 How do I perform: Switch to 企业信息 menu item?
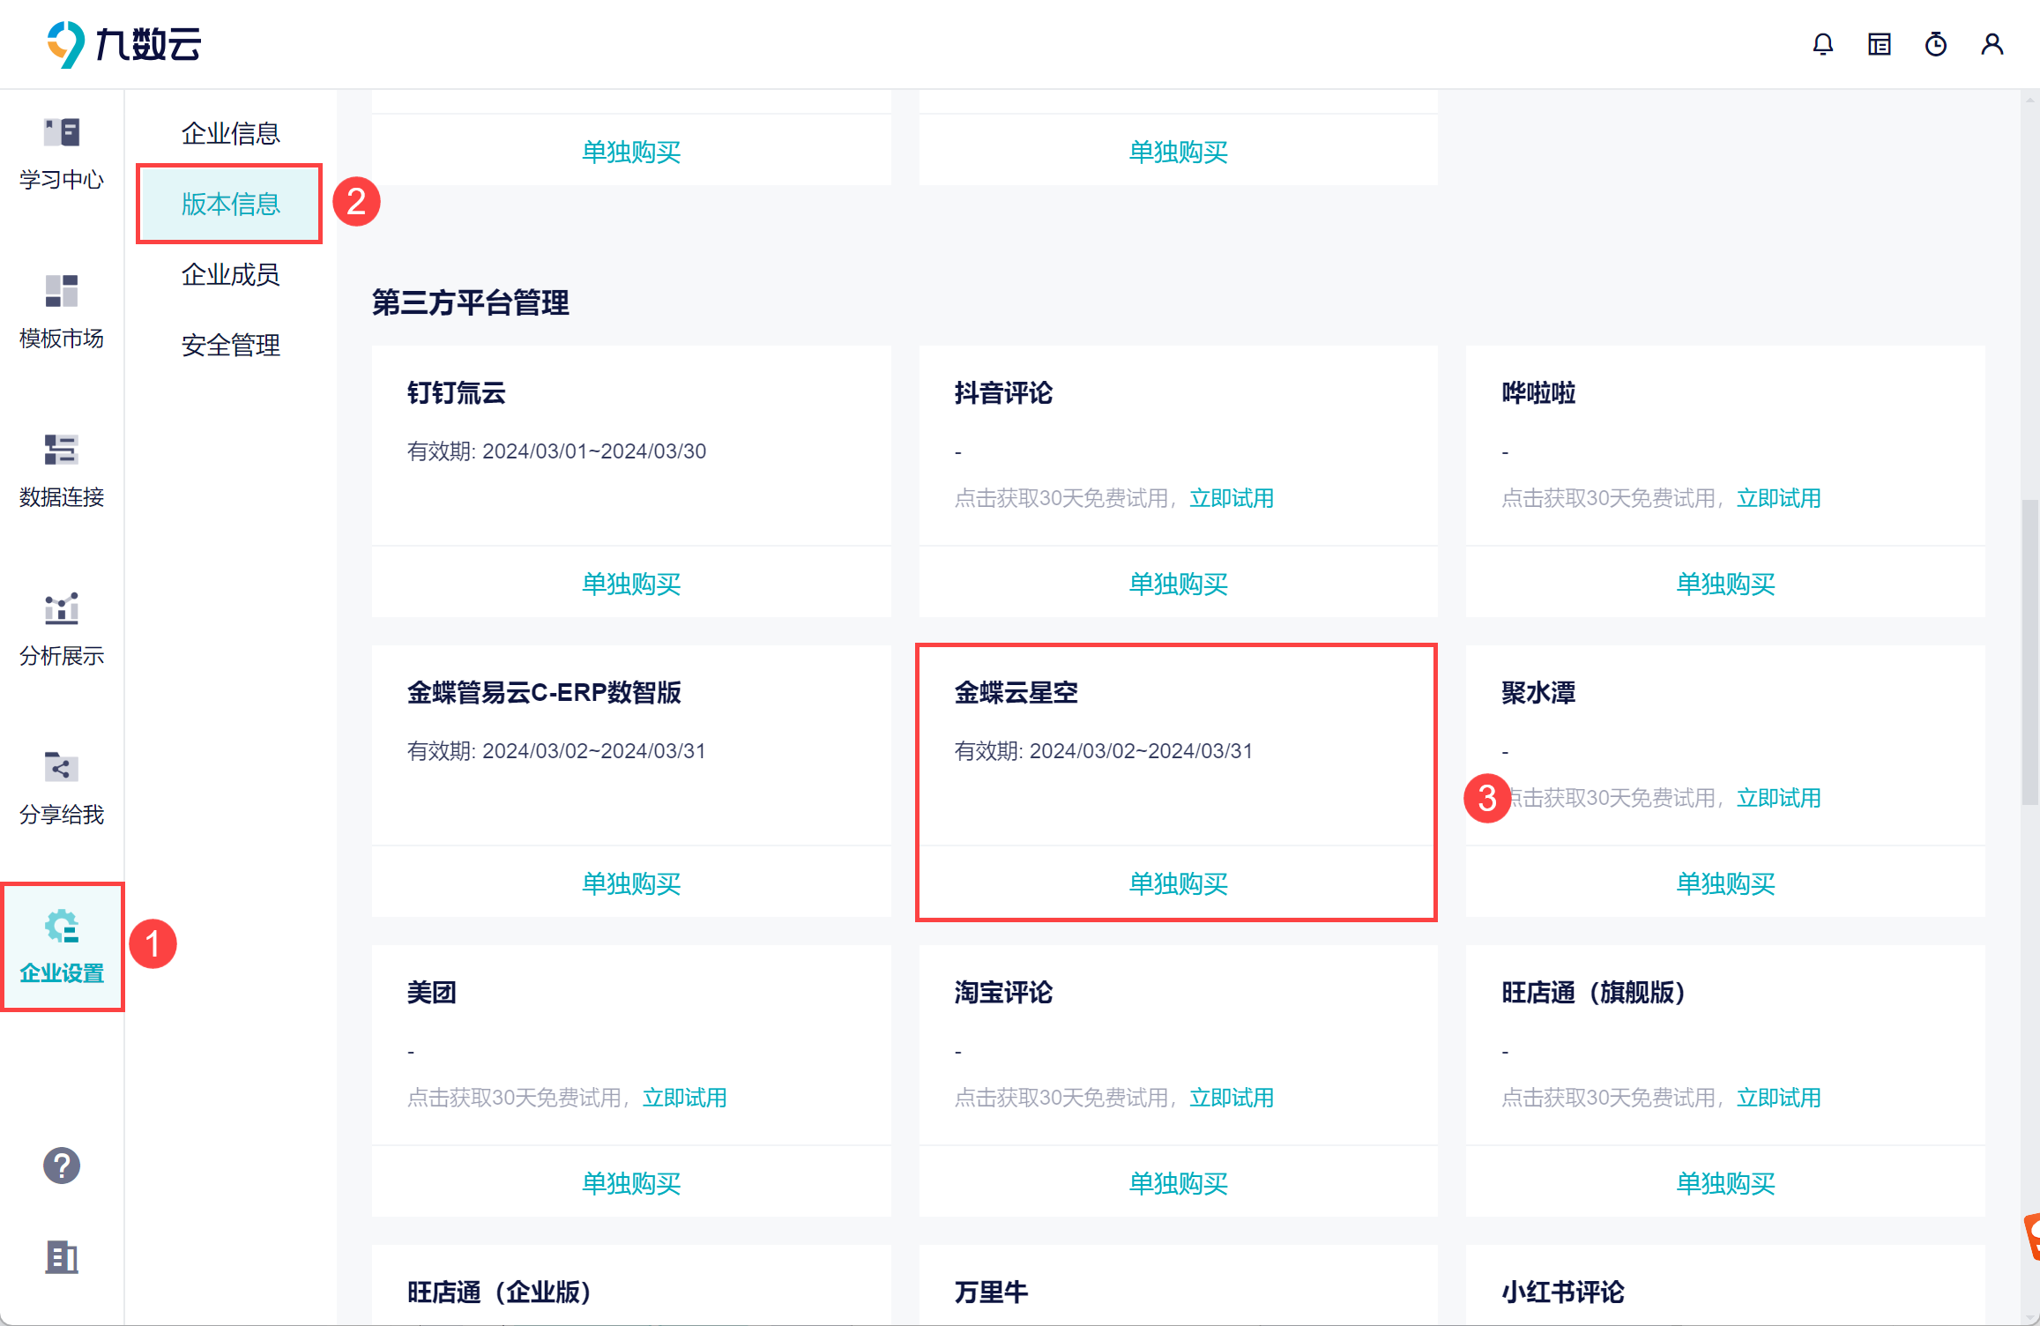click(230, 133)
